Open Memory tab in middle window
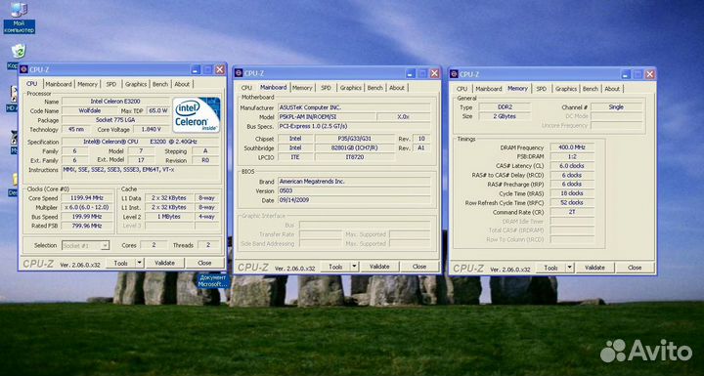Viewport: 704px width, 376px height. click(302, 88)
